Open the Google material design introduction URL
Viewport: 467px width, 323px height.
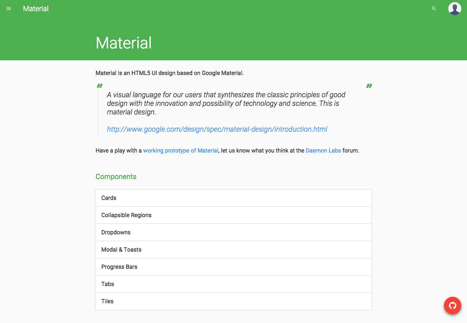coord(217,129)
